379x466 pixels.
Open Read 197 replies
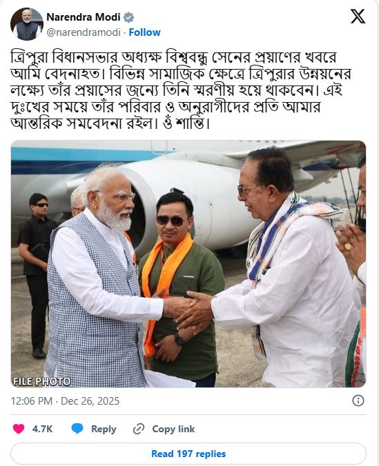[x=188, y=454]
